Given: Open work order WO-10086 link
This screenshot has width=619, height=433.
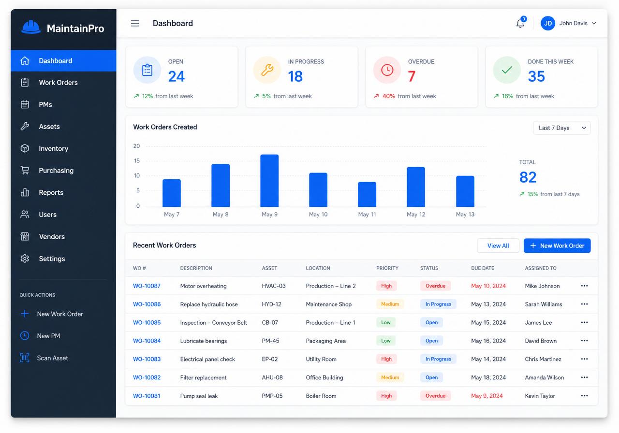Looking at the screenshot, I should (147, 304).
